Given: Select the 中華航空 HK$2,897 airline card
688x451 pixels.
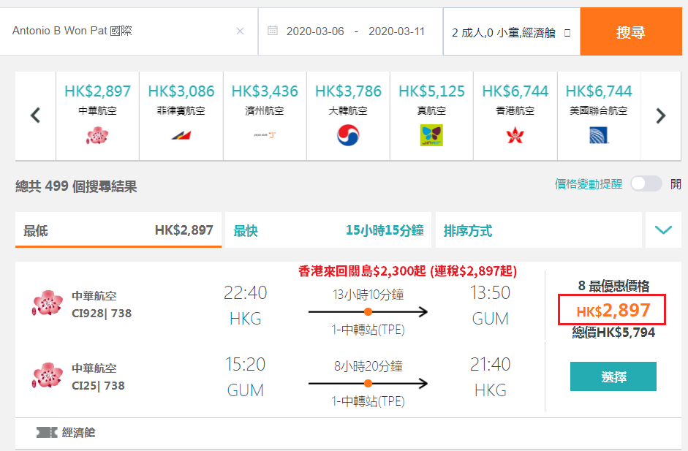Looking at the screenshot, I should click(x=97, y=115).
